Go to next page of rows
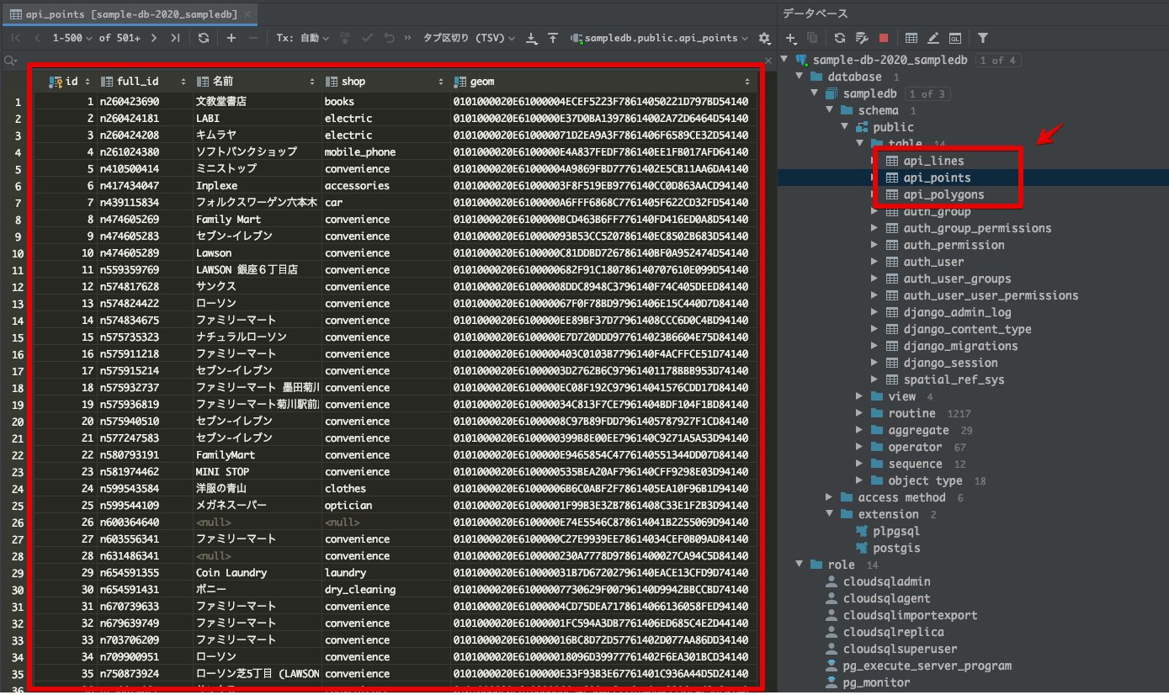 [x=153, y=38]
